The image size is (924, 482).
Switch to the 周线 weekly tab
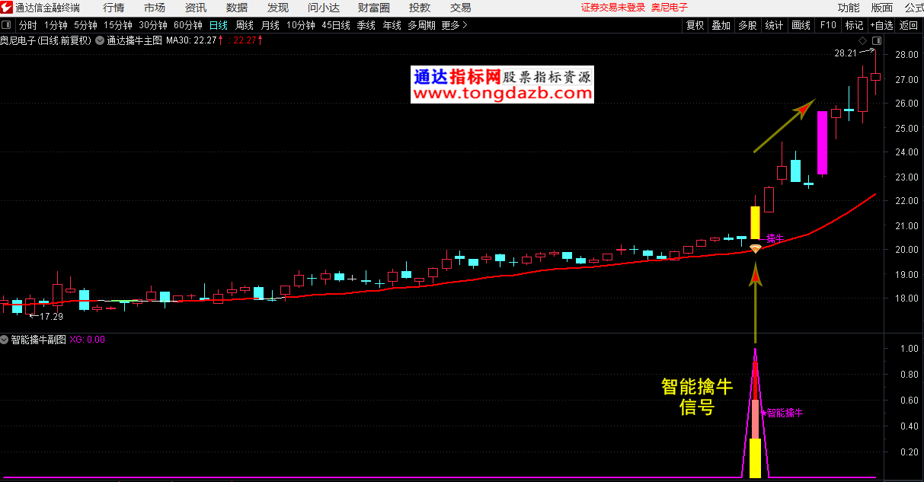(244, 25)
